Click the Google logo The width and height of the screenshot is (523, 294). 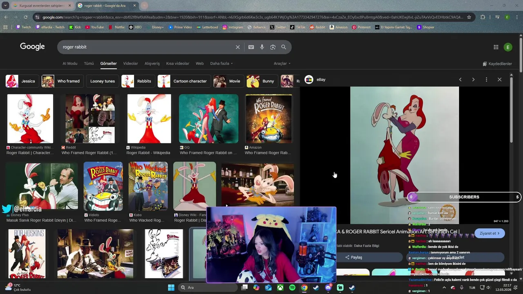pyautogui.click(x=32, y=47)
